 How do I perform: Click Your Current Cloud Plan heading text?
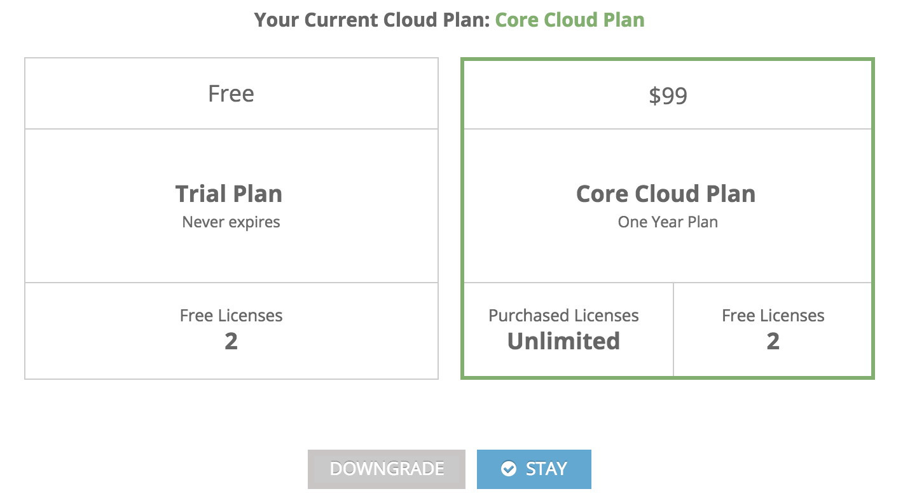(x=372, y=20)
